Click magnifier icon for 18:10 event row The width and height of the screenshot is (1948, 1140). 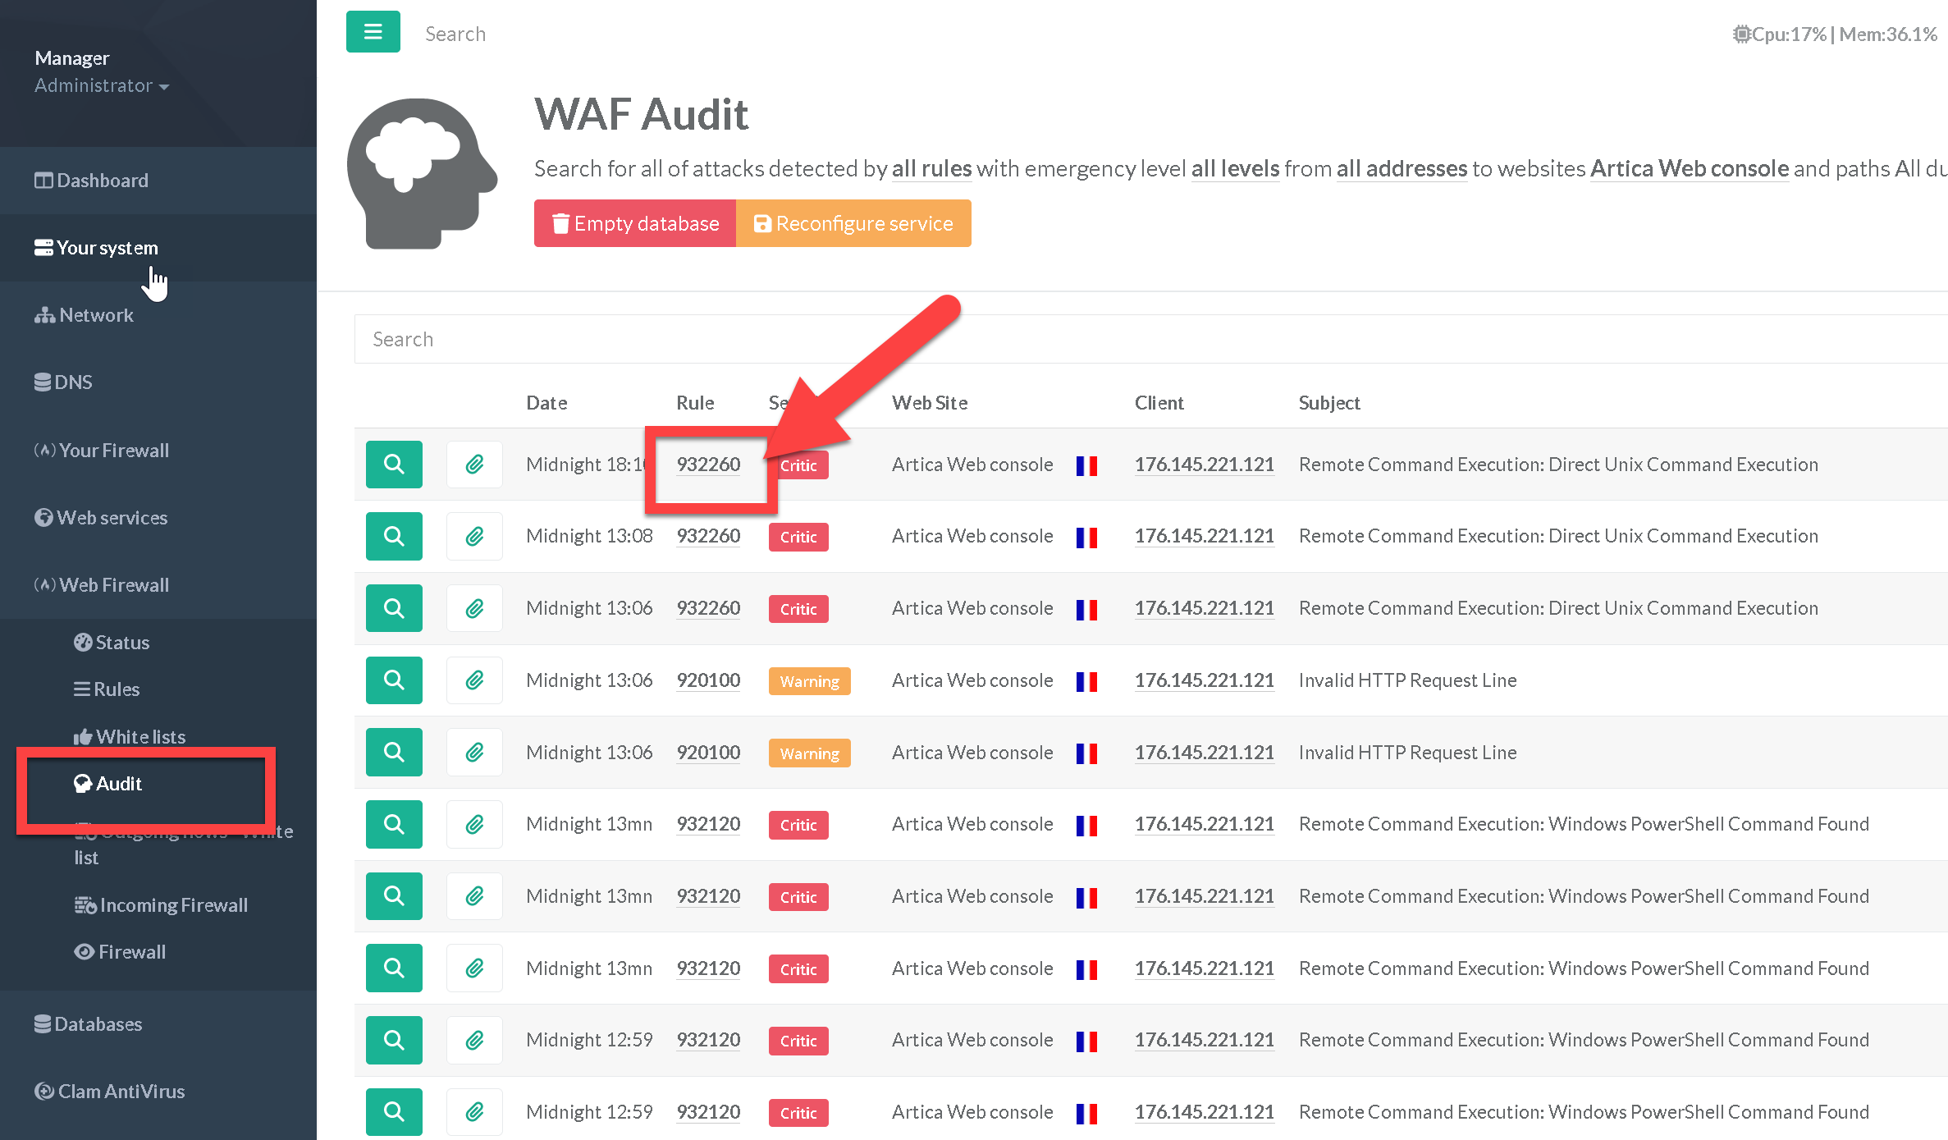(x=394, y=465)
